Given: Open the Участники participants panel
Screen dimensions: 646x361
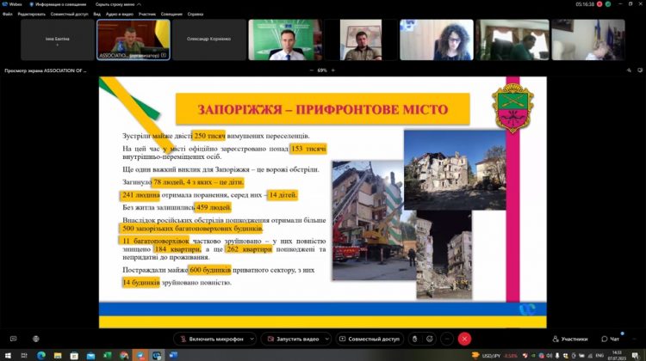Looking at the screenshot, I should (x=570, y=339).
